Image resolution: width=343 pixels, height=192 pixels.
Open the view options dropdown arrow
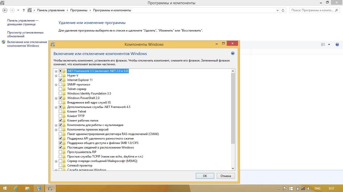[x=329, y=44]
